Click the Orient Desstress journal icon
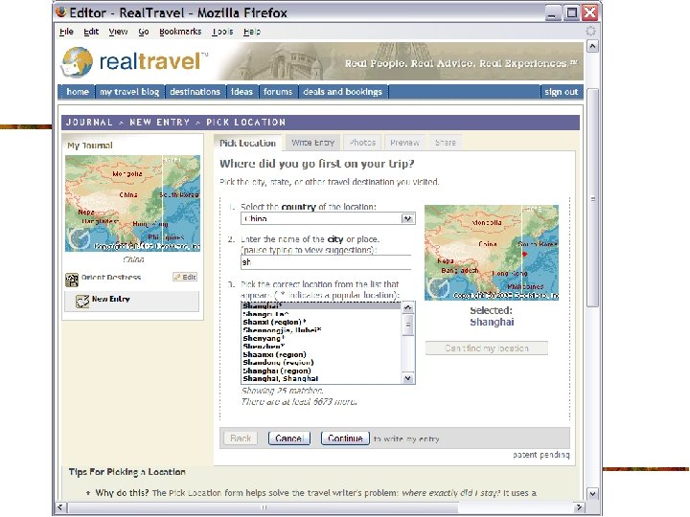 coord(71,280)
